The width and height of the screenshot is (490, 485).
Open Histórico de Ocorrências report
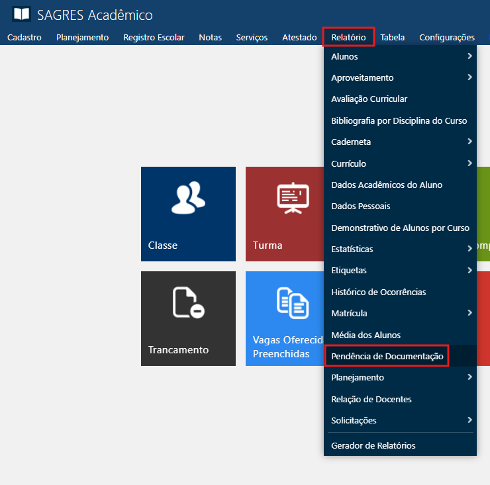[x=379, y=292]
